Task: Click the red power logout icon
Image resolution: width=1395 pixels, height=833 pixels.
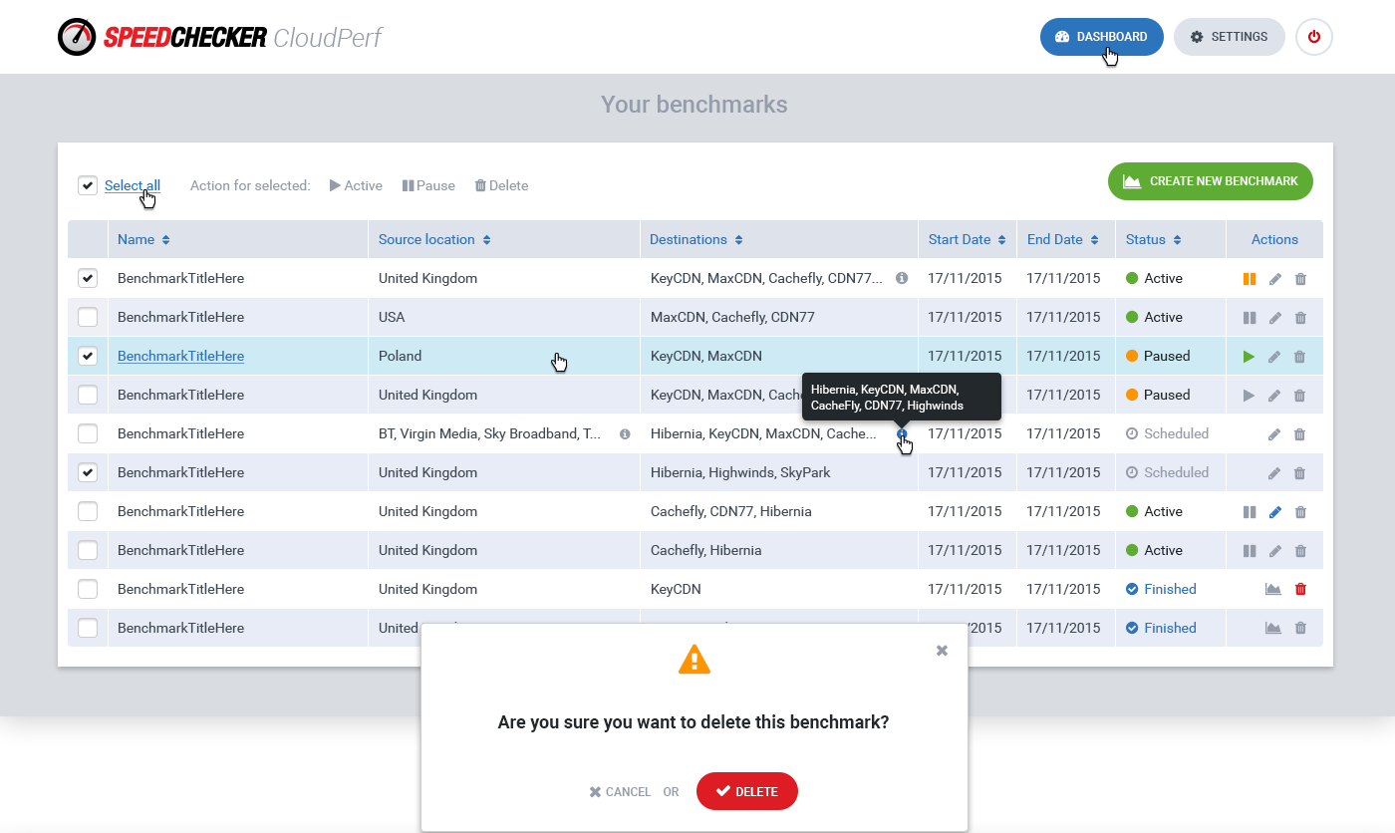Action: (x=1313, y=37)
